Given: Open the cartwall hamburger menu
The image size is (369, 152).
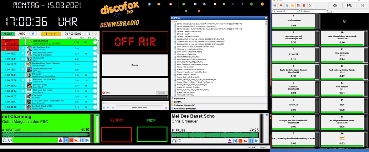Looking at the screenshot, I should [x=275, y=6].
